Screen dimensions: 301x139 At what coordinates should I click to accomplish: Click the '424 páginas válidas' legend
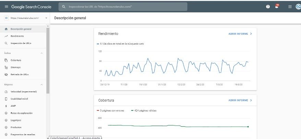(x=144, y=111)
